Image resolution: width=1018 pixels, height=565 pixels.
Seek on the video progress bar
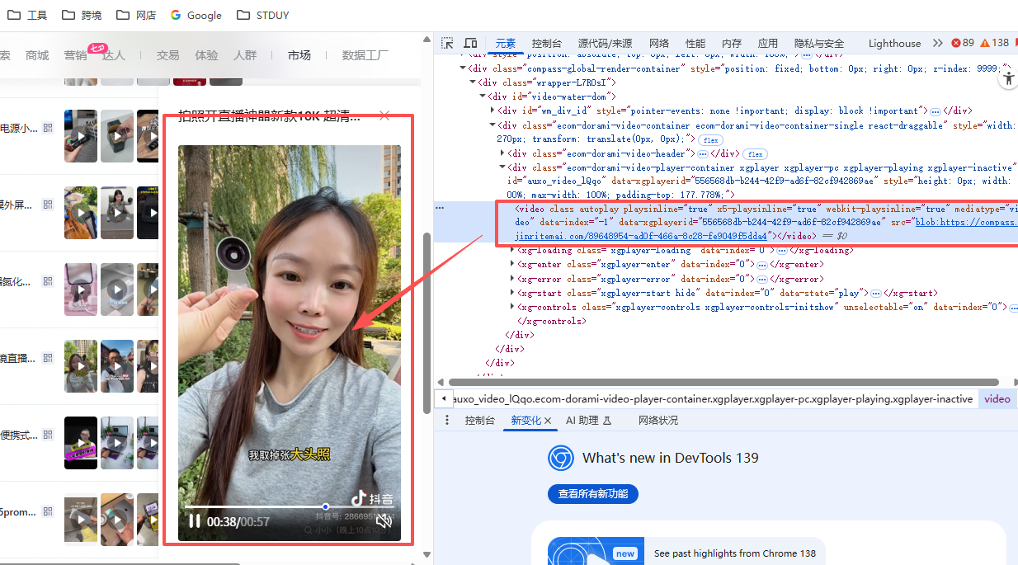(289, 506)
